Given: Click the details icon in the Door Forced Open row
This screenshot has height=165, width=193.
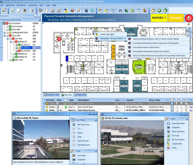Looking at the screenshot, I should point(172,107).
